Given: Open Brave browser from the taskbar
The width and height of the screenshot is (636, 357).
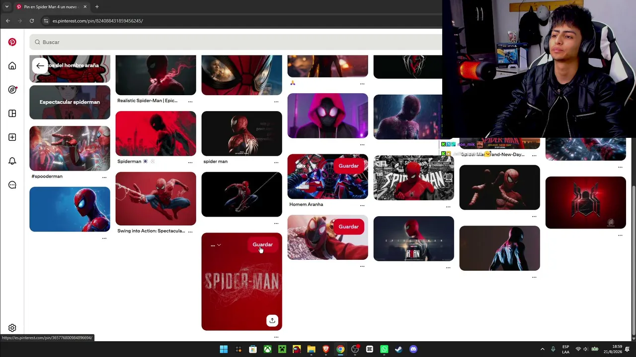Looking at the screenshot, I should coord(325,349).
